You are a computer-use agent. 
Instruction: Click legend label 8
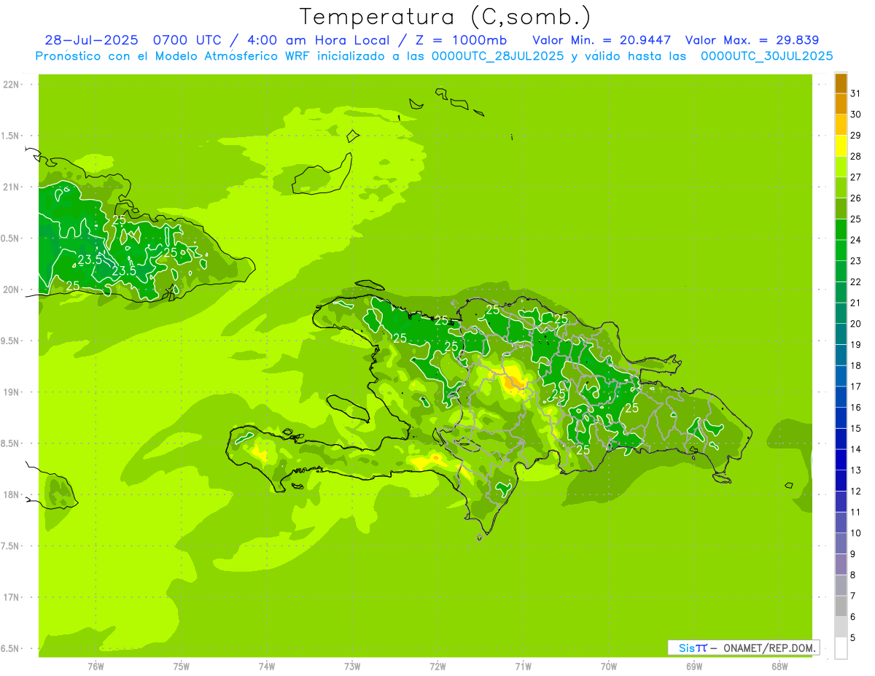click(x=852, y=575)
